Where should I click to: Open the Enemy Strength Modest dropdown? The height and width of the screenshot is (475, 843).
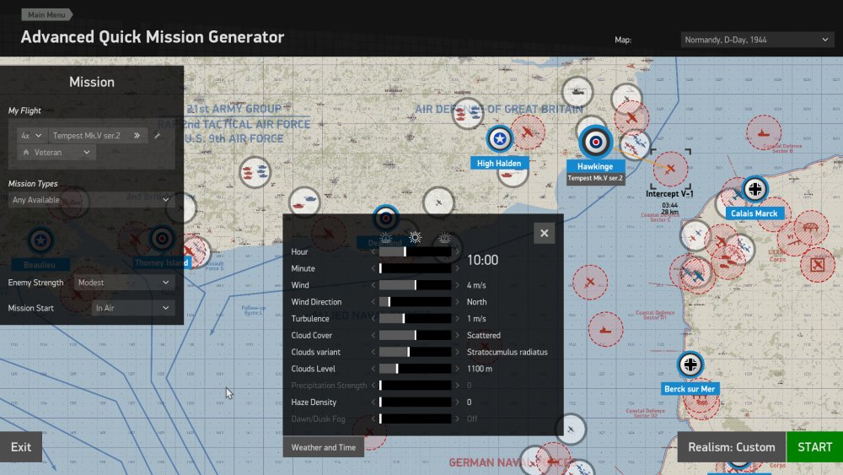pos(124,283)
